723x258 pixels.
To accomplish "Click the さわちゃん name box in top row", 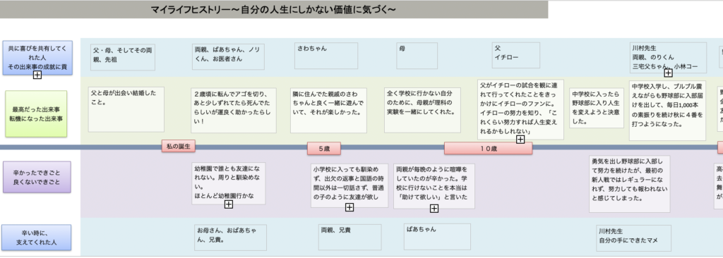I will [326, 56].
